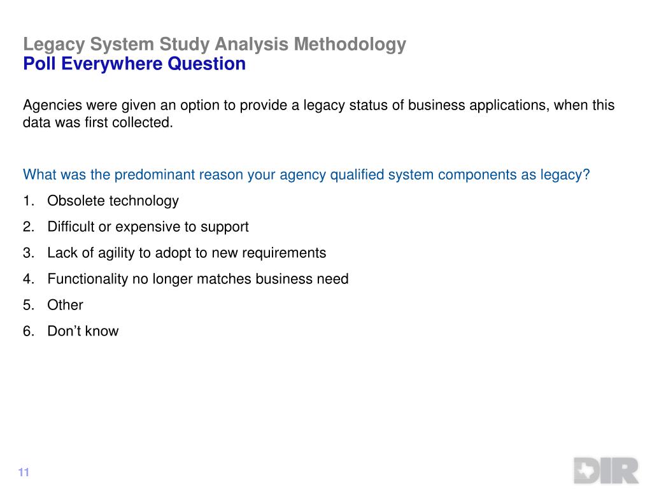The width and height of the screenshot is (652, 489).
Task: Click the Poll Everywhere Question heading
Action: [134, 64]
